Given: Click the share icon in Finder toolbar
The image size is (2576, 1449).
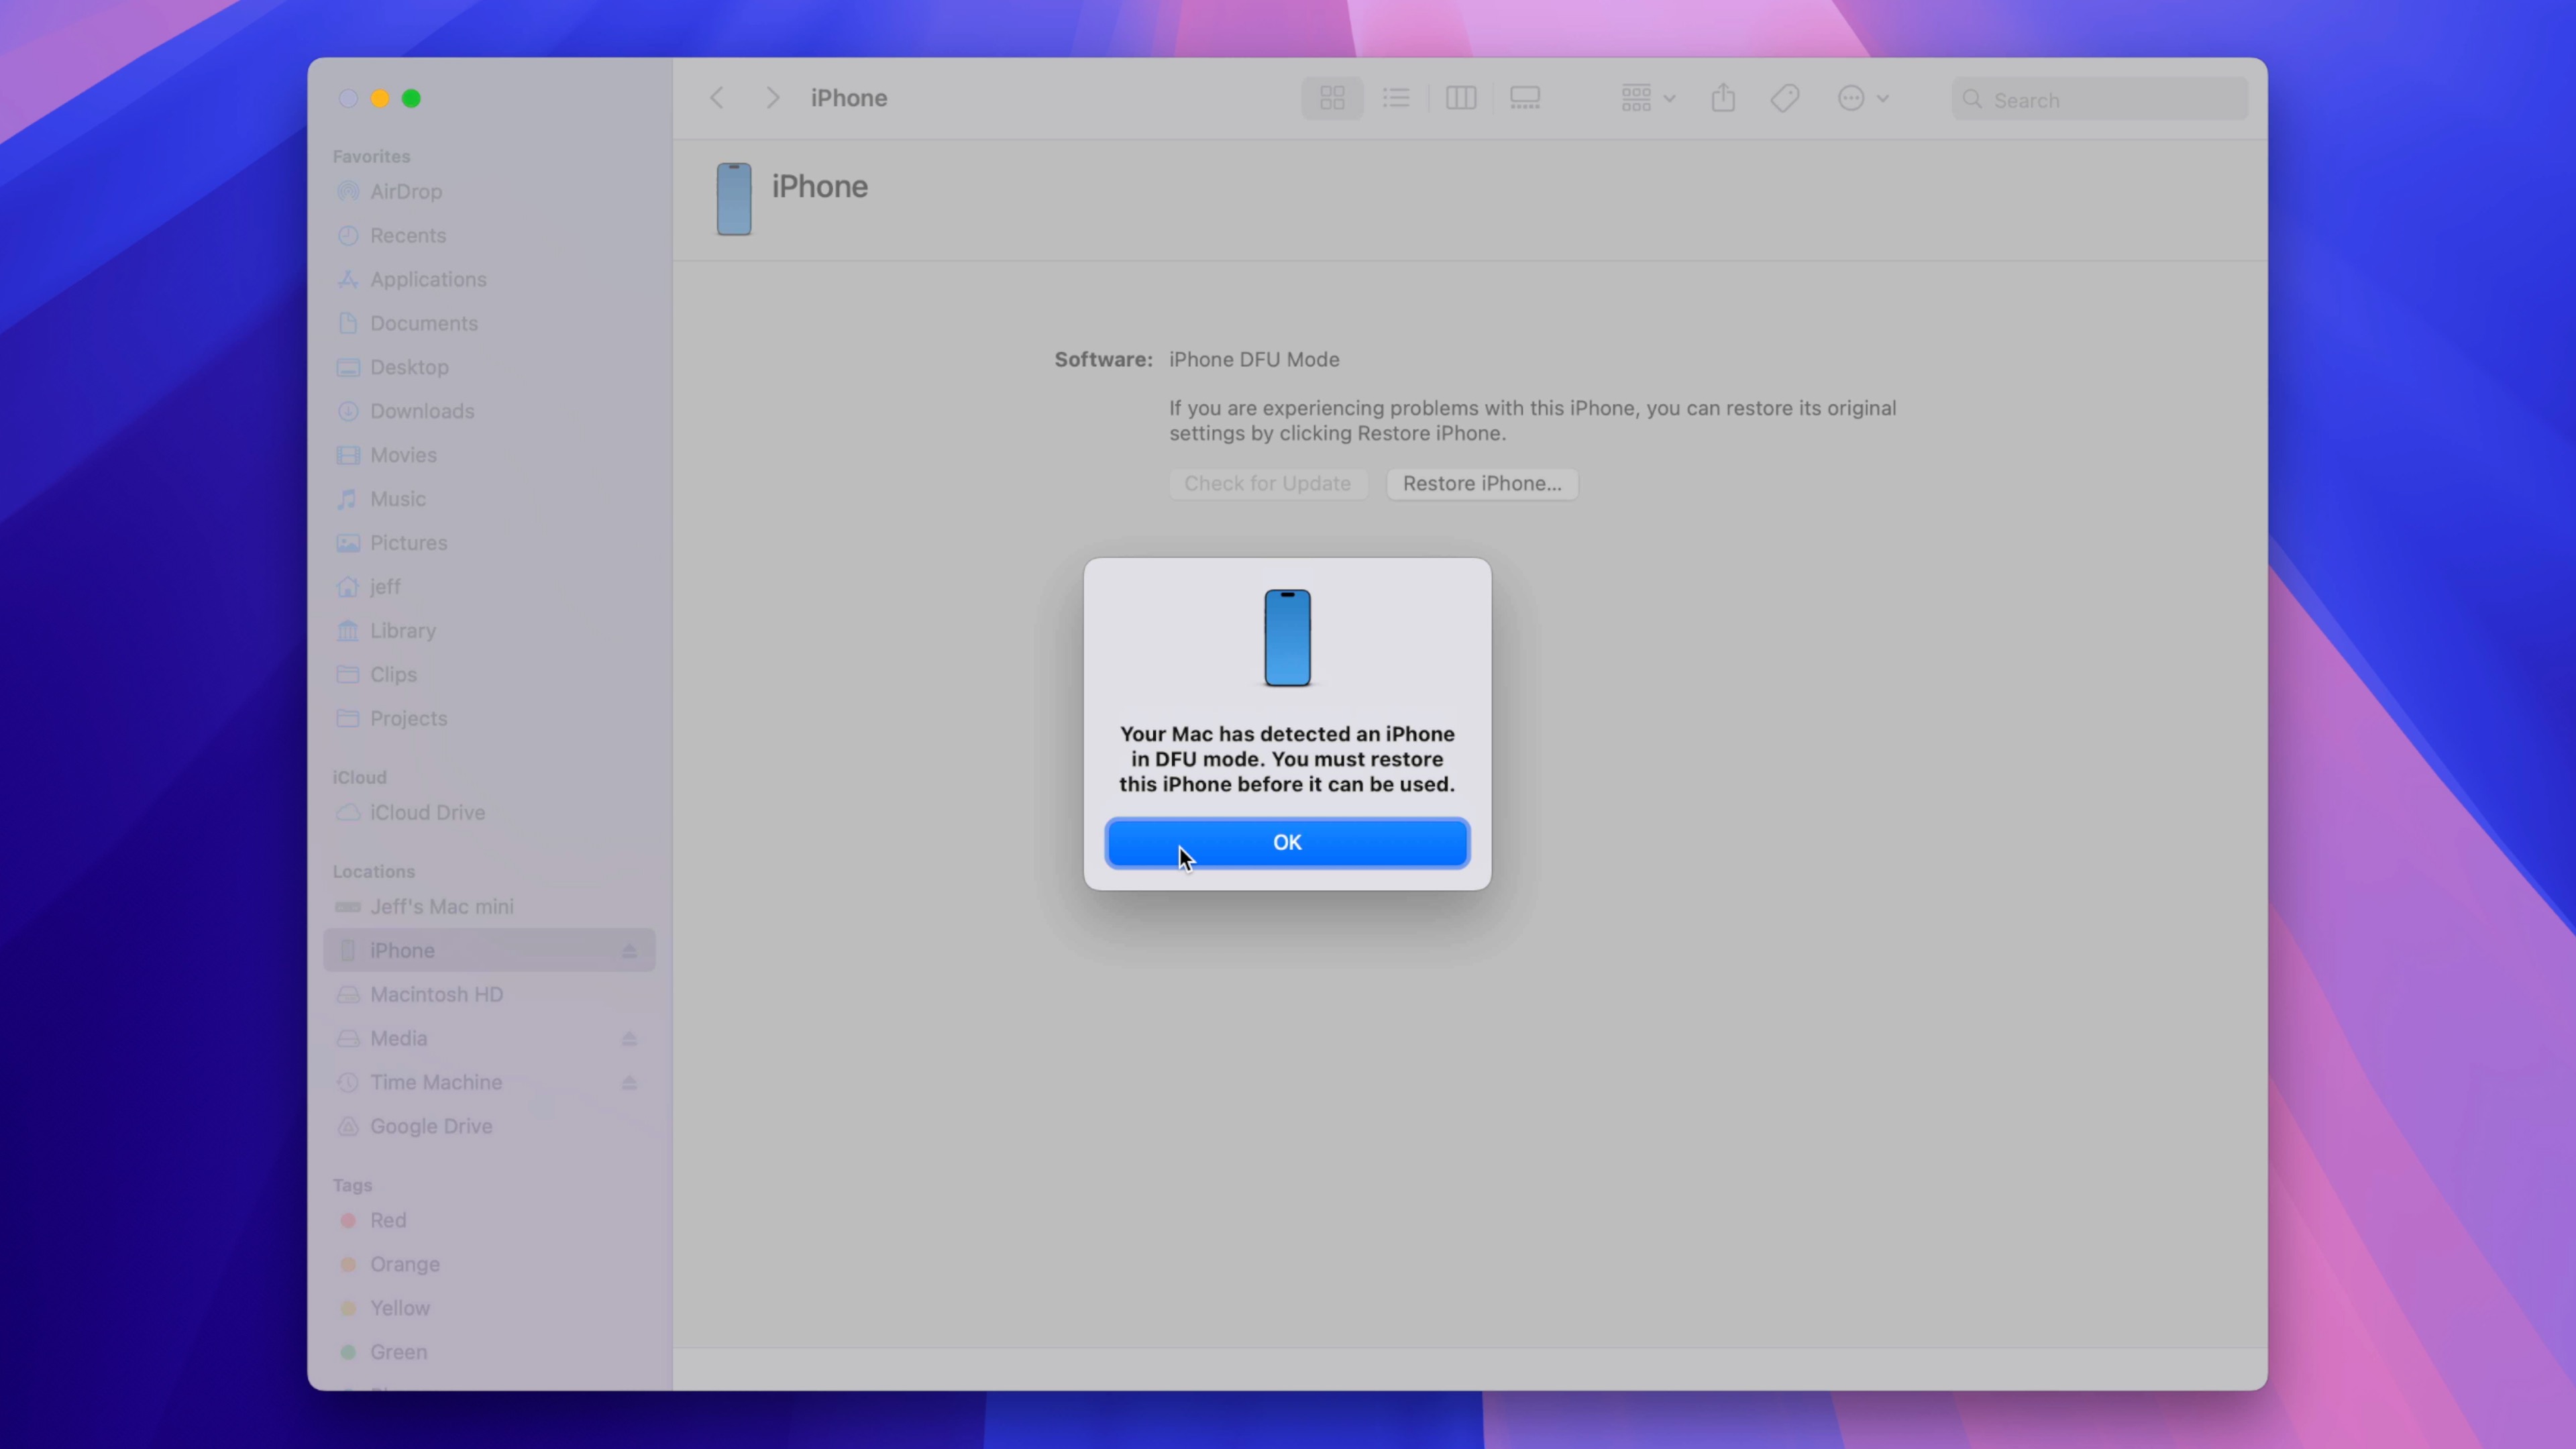Looking at the screenshot, I should pos(1723,97).
